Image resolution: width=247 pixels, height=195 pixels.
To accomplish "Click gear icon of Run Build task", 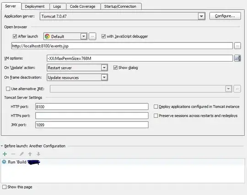I will (x=4, y=162).
